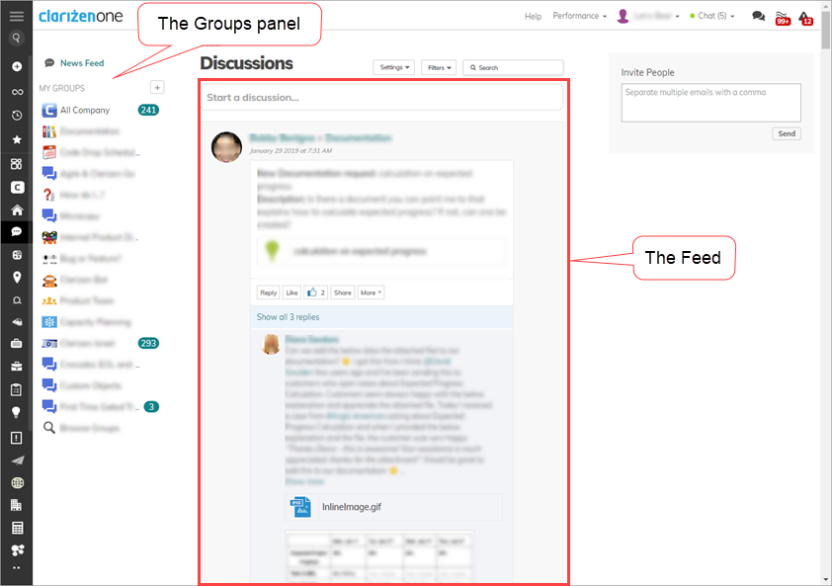This screenshot has width=832, height=586.
Task: Open favorites star icon in sidebar
Action: click(17, 139)
